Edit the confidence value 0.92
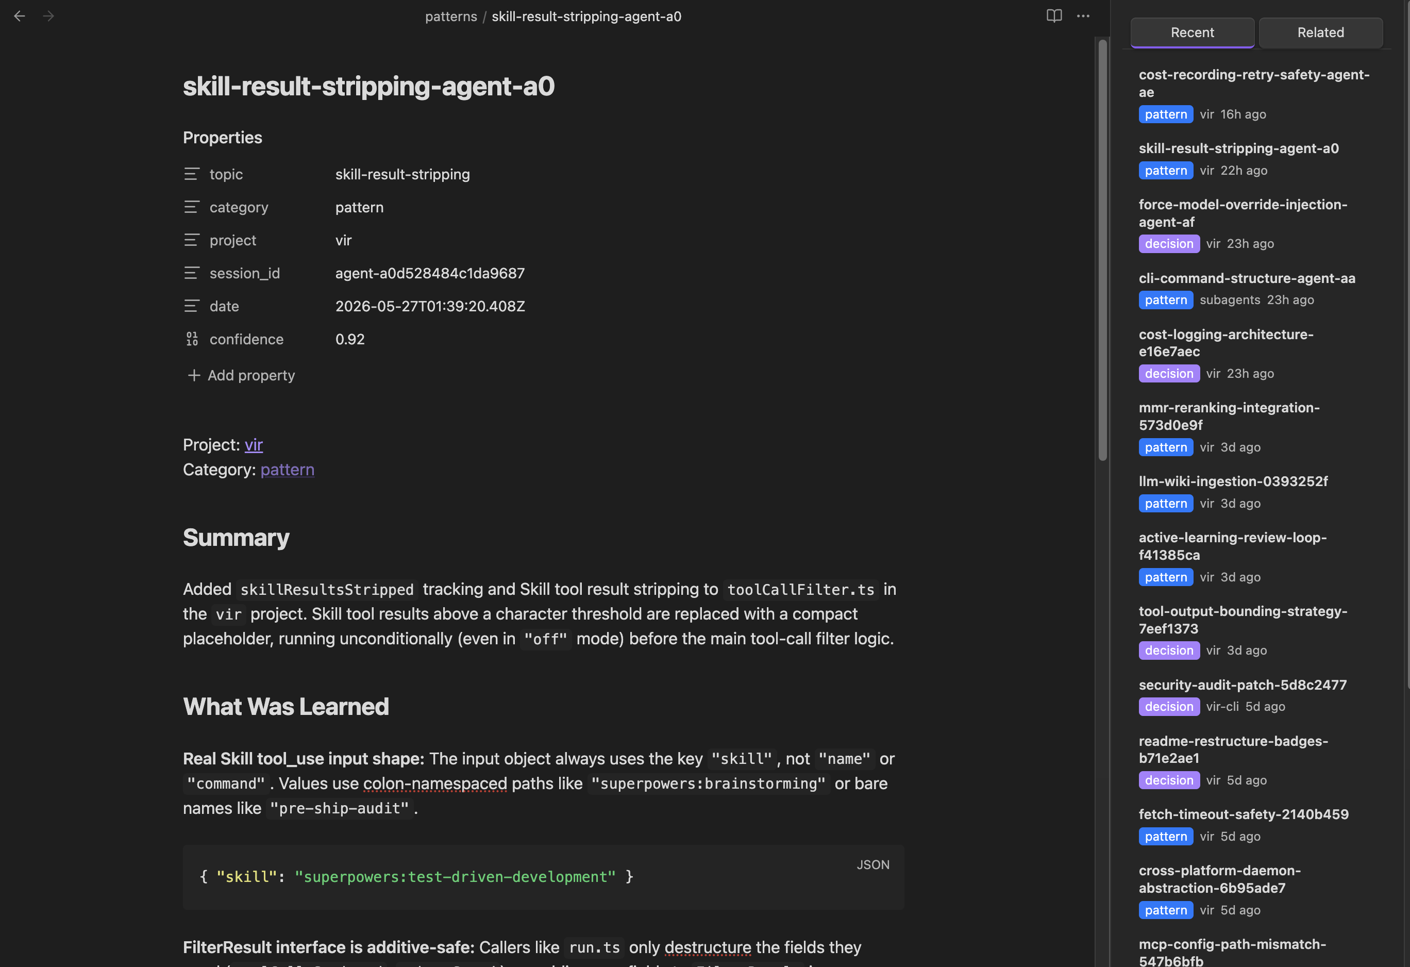The height and width of the screenshot is (967, 1410). (x=350, y=339)
